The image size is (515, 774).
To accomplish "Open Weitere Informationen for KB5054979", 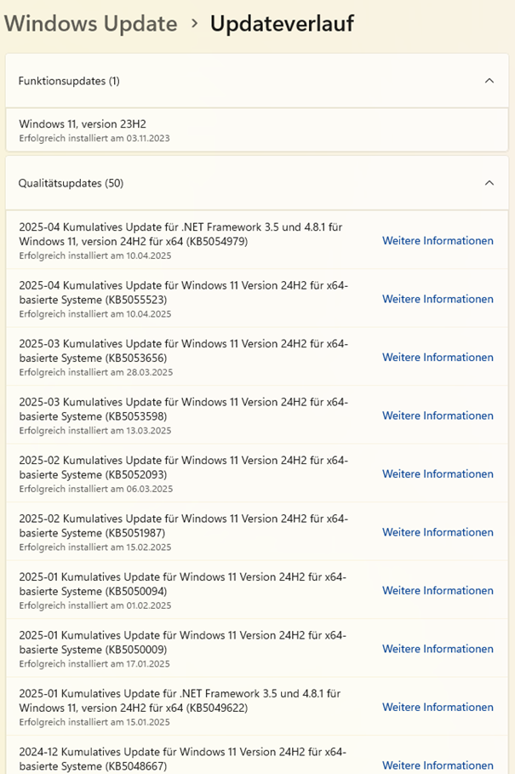I will tap(438, 240).
